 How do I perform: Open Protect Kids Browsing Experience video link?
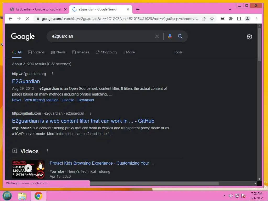click(102, 163)
